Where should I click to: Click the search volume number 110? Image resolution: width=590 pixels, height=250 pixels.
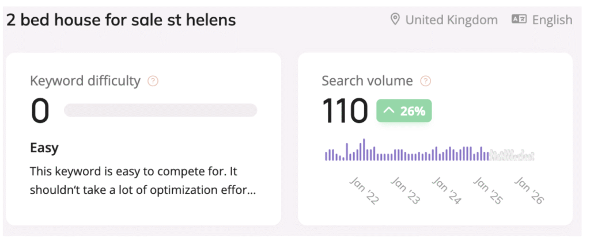point(345,111)
